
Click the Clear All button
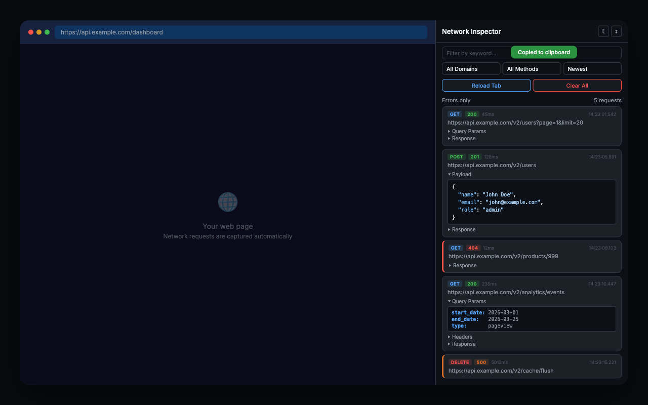pyautogui.click(x=577, y=86)
